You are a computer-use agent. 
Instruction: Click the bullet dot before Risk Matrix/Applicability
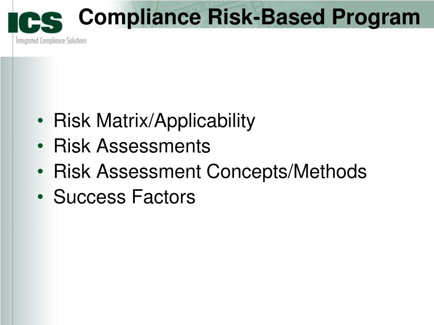40,122
